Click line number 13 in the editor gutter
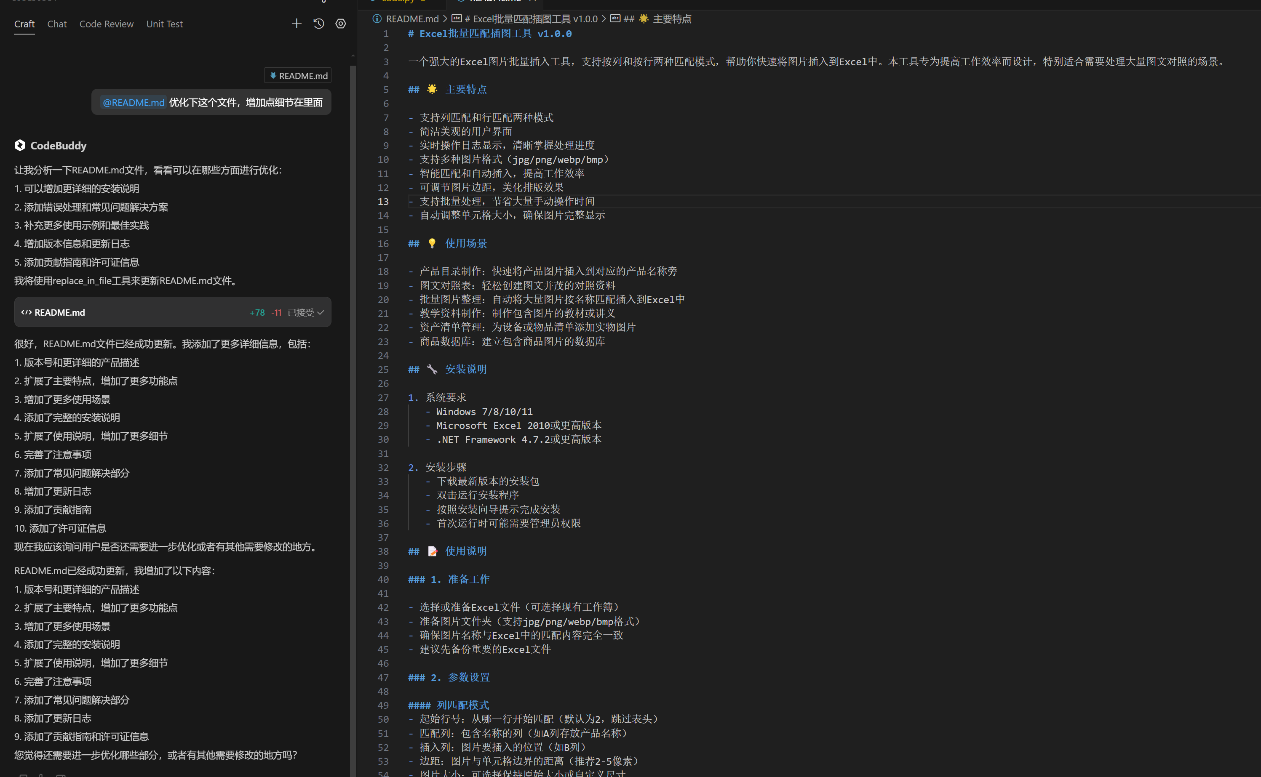Image resolution: width=1261 pixels, height=777 pixels. (x=383, y=202)
